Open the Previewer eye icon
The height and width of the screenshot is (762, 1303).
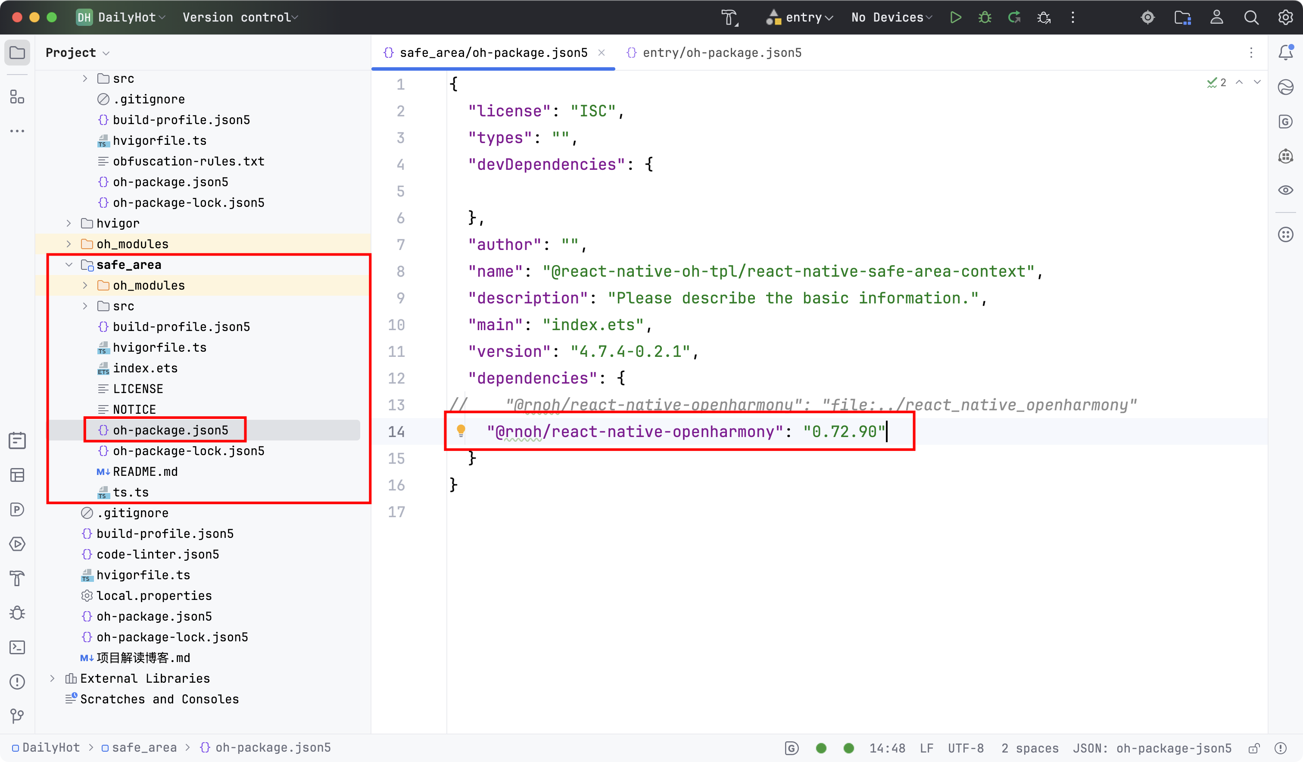tap(1285, 190)
